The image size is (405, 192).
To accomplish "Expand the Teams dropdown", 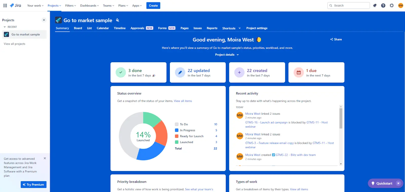I will pyautogui.click(x=109, y=6).
